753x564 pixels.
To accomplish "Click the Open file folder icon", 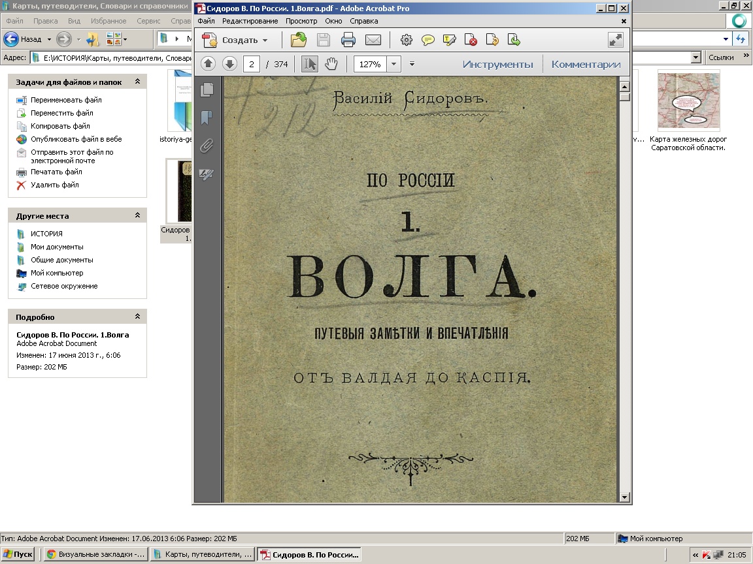I will coord(299,40).
